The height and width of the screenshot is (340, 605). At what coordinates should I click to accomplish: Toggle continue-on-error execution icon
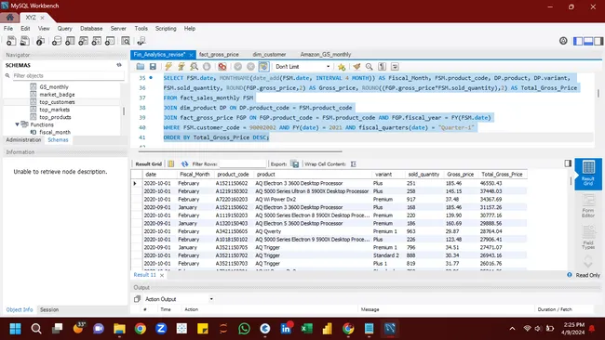click(222, 67)
